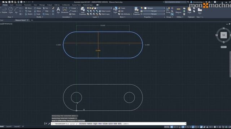Click the Linear dimension tool

click(73, 8)
